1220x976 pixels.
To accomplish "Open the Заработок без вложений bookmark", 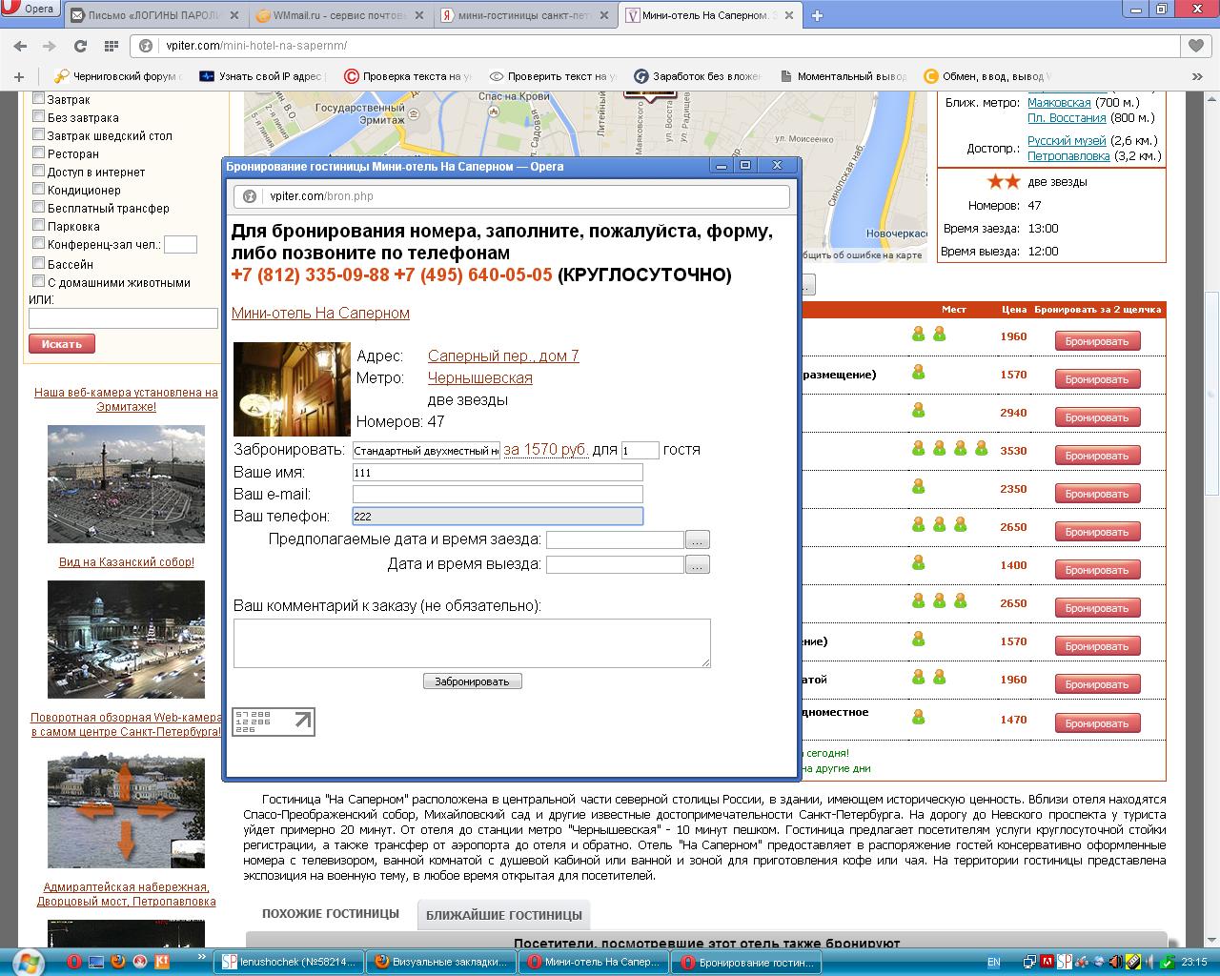I will pos(698,76).
